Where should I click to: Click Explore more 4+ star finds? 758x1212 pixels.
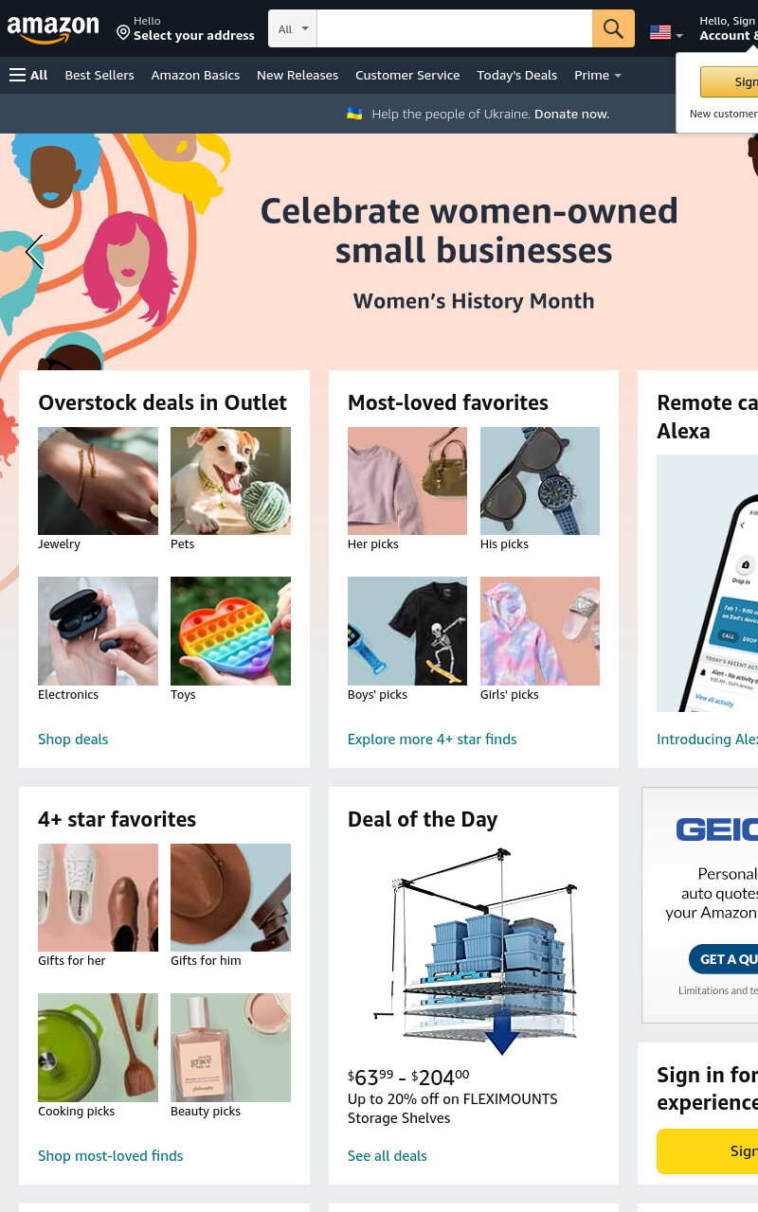[x=432, y=740]
